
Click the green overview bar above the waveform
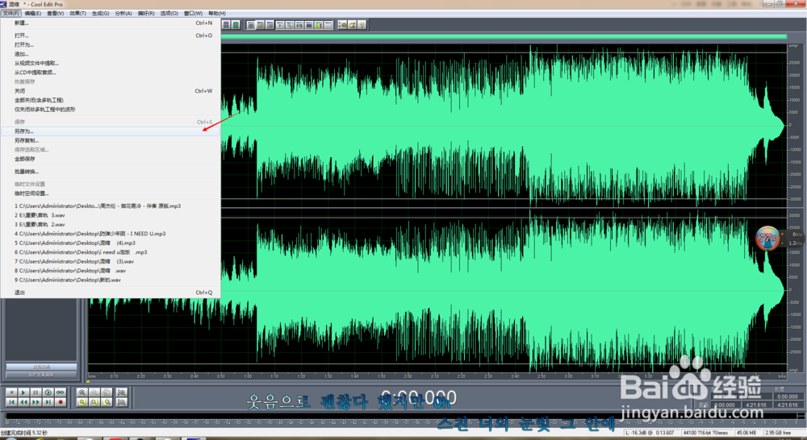504,36
